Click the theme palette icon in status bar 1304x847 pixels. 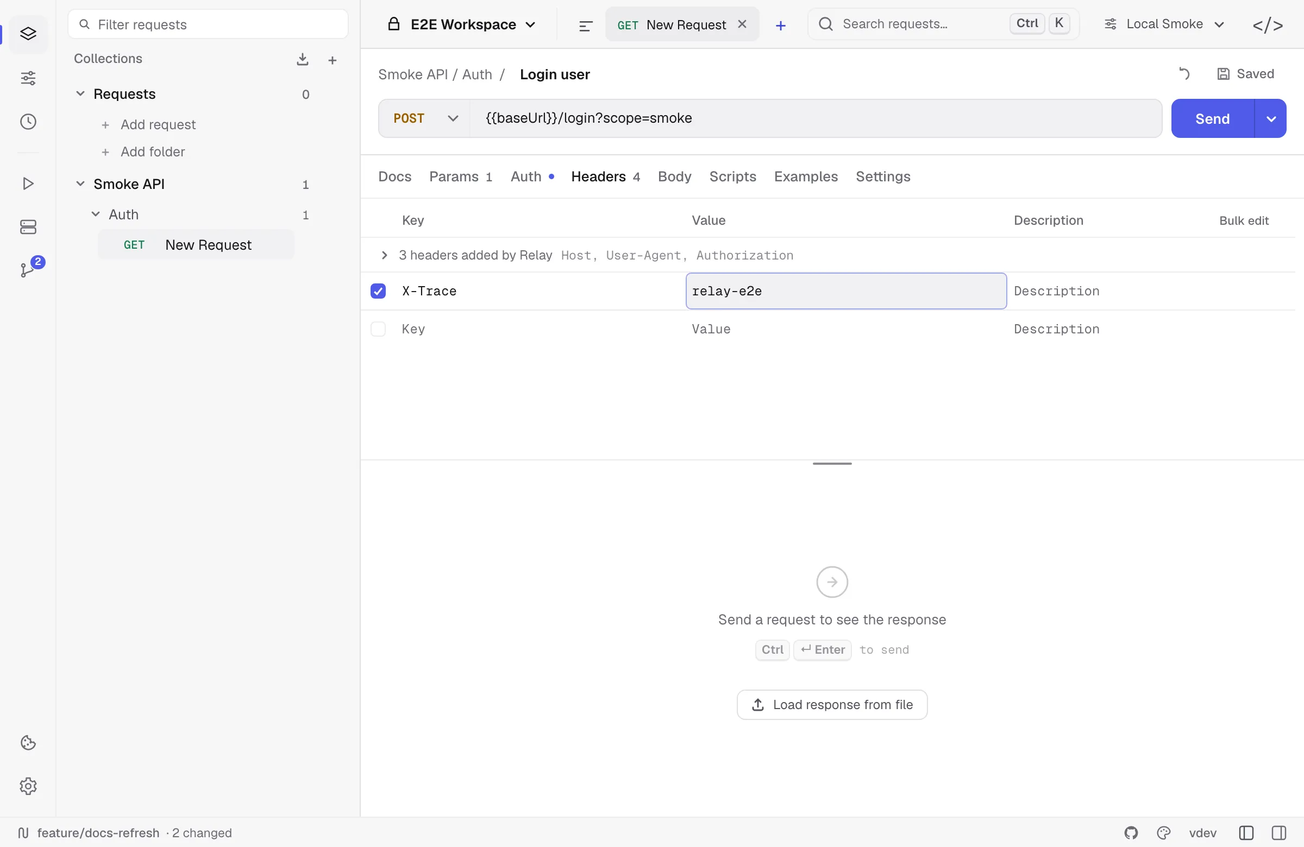coord(1164,833)
